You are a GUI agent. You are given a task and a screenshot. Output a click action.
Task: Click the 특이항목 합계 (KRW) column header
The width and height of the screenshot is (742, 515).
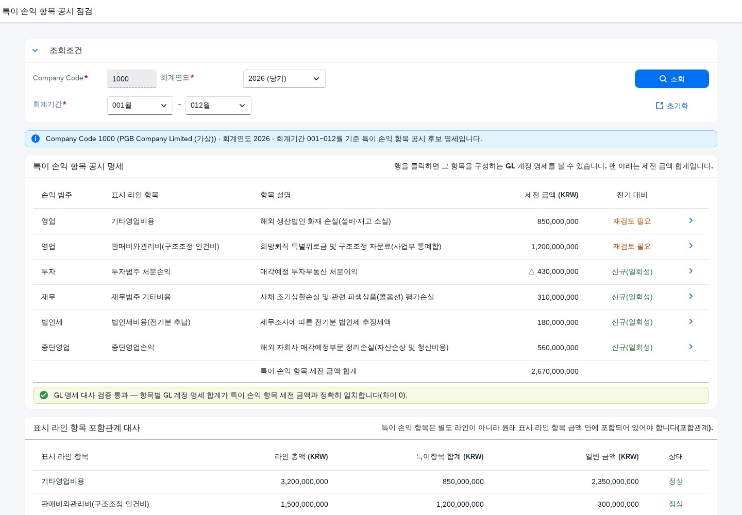[450, 457]
